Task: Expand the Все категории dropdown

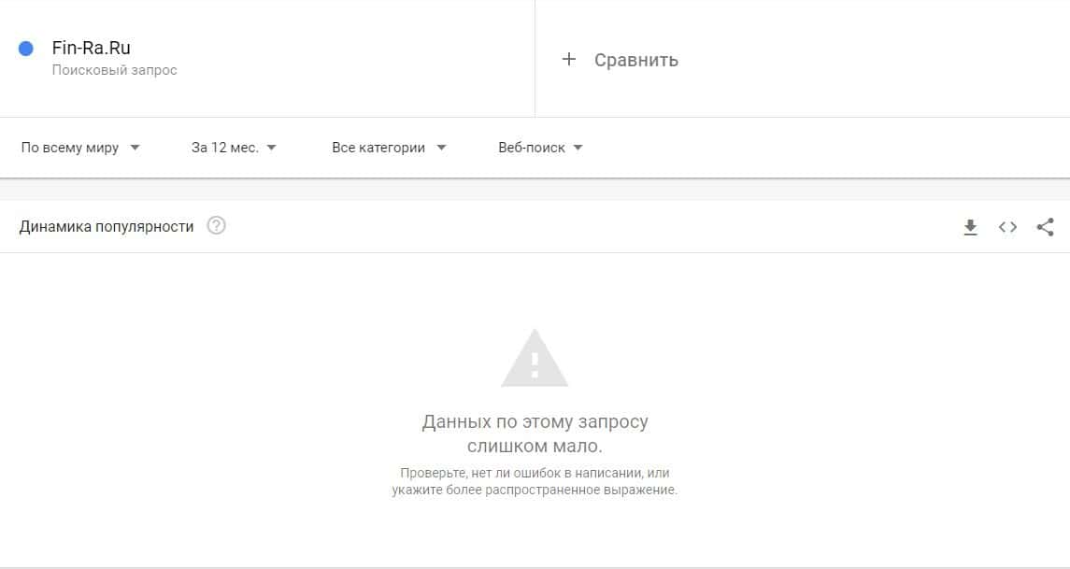Action: [389, 148]
